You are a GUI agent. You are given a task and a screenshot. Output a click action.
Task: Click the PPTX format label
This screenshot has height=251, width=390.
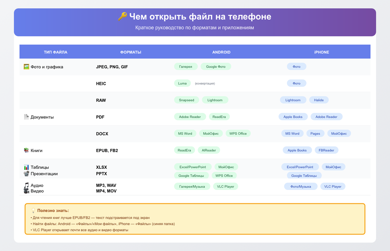point(101,174)
